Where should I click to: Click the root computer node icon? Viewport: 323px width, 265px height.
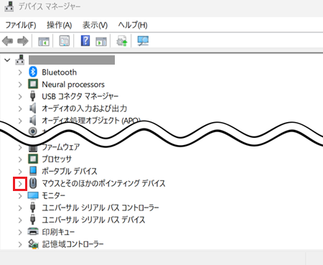point(20,60)
